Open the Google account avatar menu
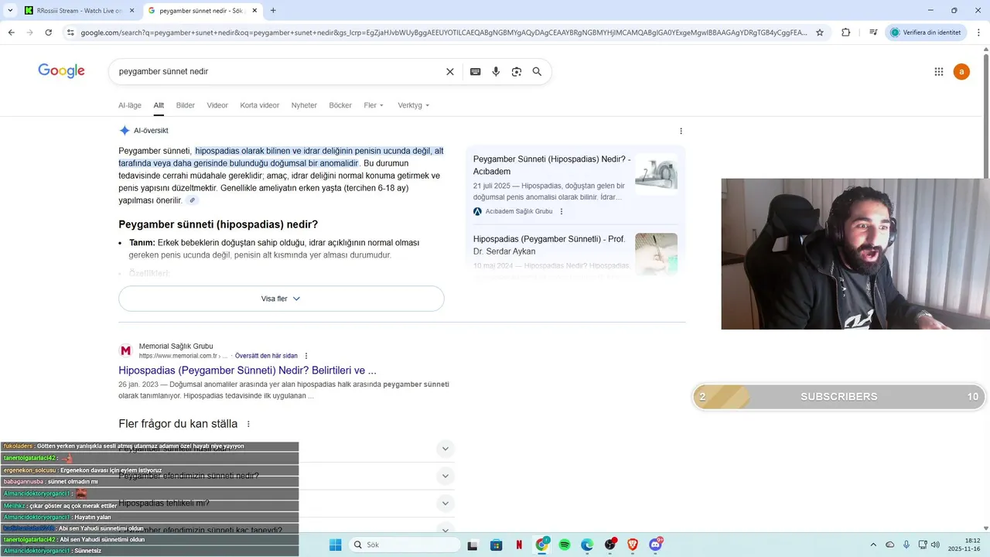This screenshot has height=557, width=990. click(961, 71)
